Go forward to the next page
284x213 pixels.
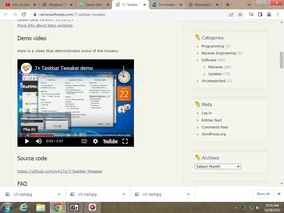(15, 14)
